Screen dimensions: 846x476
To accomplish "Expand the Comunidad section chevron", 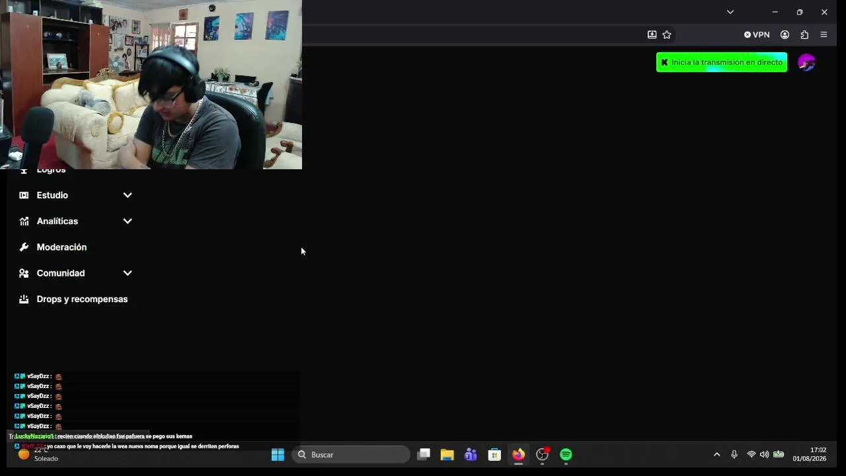I will click(128, 273).
